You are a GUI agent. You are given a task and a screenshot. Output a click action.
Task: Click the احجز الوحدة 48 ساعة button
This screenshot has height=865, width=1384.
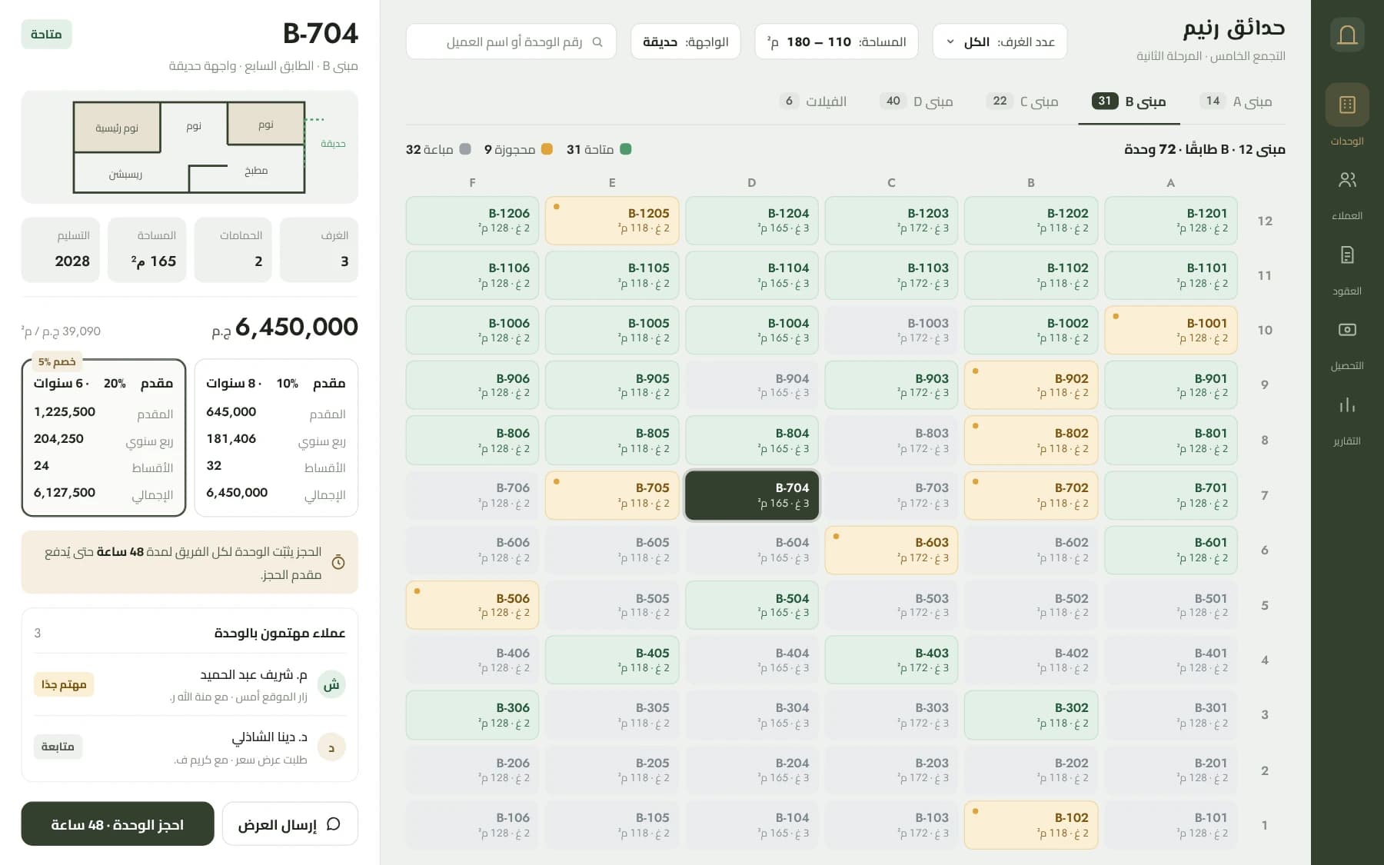point(118,824)
